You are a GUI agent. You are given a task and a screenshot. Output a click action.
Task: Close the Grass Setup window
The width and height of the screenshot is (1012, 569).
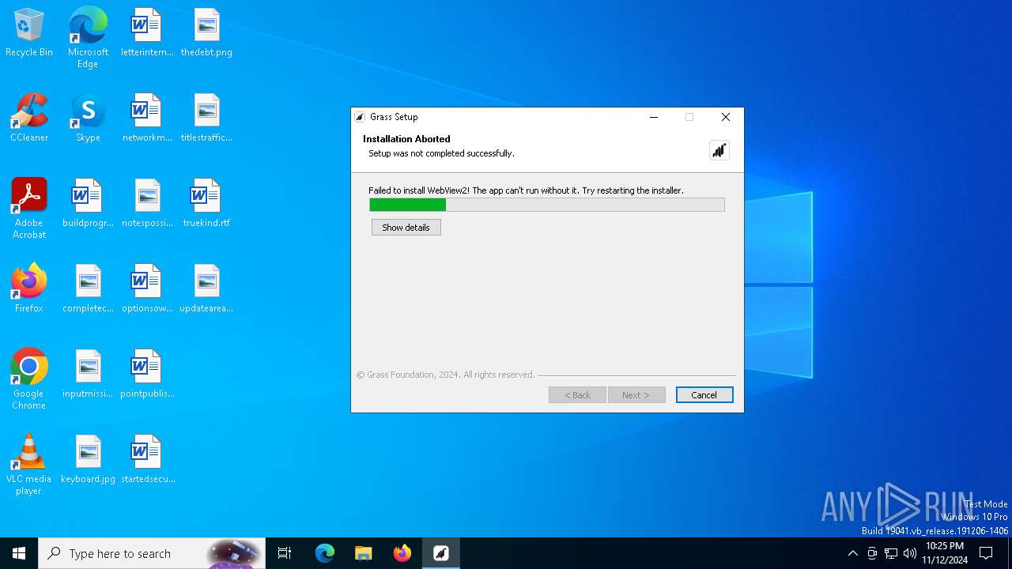(726, 117)
